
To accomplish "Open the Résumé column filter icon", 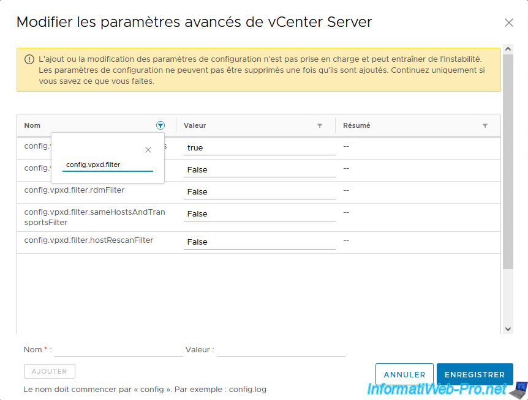I will (485, 126).
